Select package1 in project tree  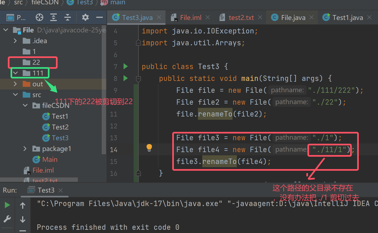pos(52,149)
